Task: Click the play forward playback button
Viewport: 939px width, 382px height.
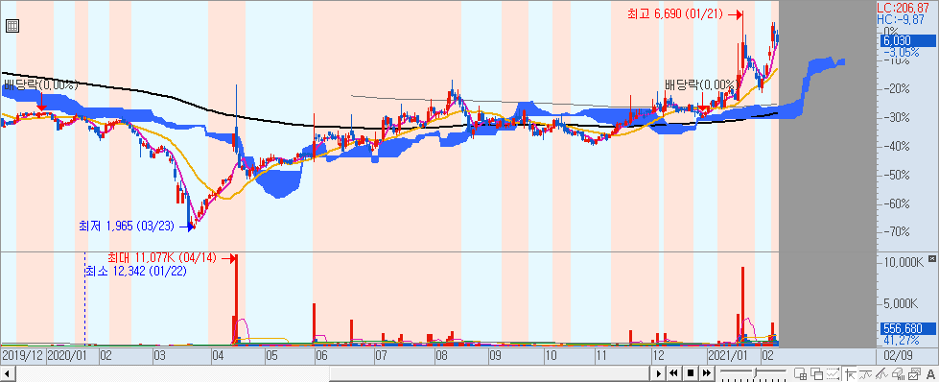Action: [x=659, y=373]
